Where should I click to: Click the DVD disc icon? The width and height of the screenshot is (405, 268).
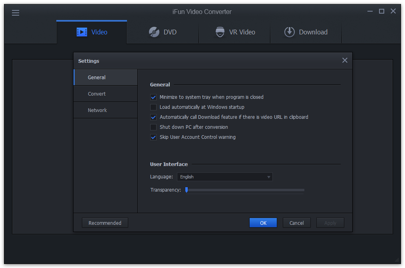154,32
